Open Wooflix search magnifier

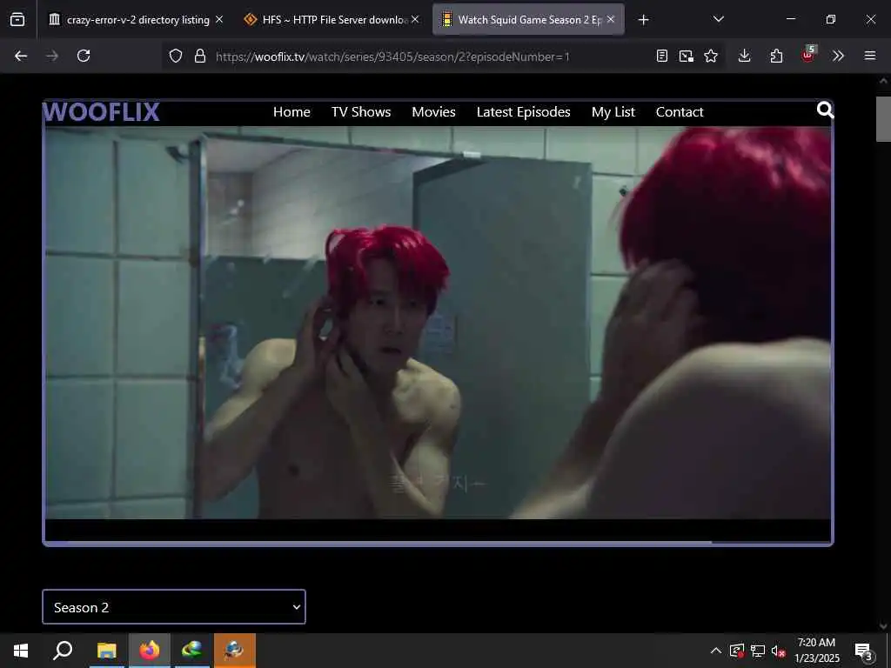825,110
